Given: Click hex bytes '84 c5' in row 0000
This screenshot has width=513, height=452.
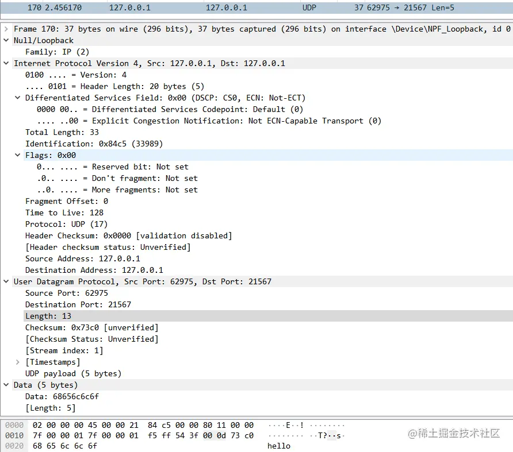Looking at the screenshot, I should pos(159,425).
